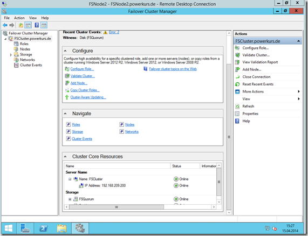The image size is (308, 236).
Task: Click the Copy Cluster Roles... link
Action: point(85,90)
